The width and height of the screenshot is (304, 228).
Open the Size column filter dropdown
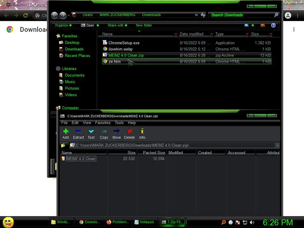coord(271,34)
